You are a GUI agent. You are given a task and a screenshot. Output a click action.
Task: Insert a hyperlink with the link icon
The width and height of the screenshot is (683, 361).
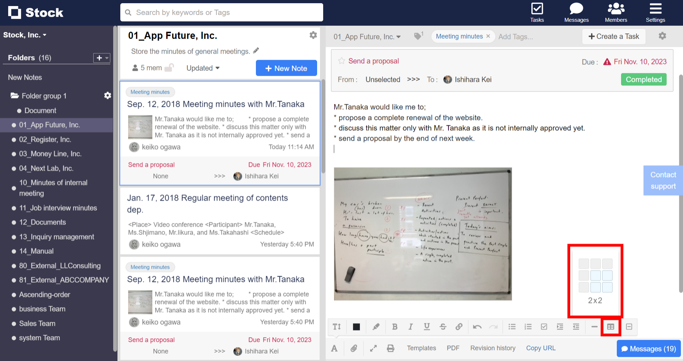[x=459, y=327]
